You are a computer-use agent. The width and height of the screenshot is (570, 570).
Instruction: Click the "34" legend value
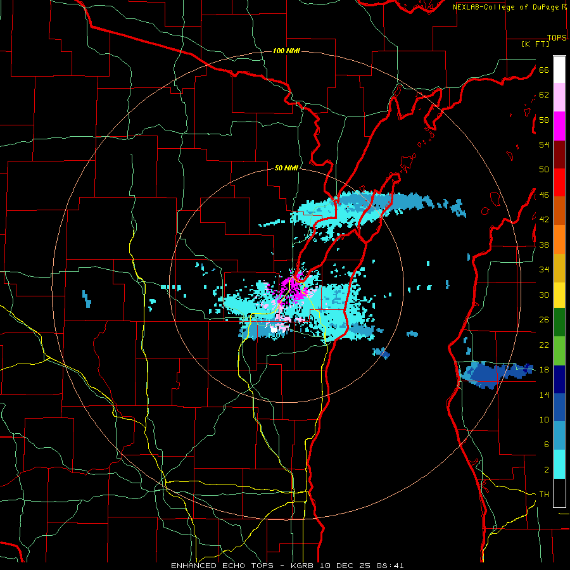point(544,269)
